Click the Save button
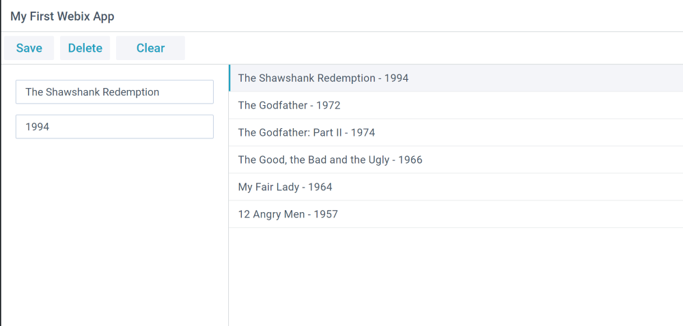This screenshot has width=683, height=326. [29, 48]
